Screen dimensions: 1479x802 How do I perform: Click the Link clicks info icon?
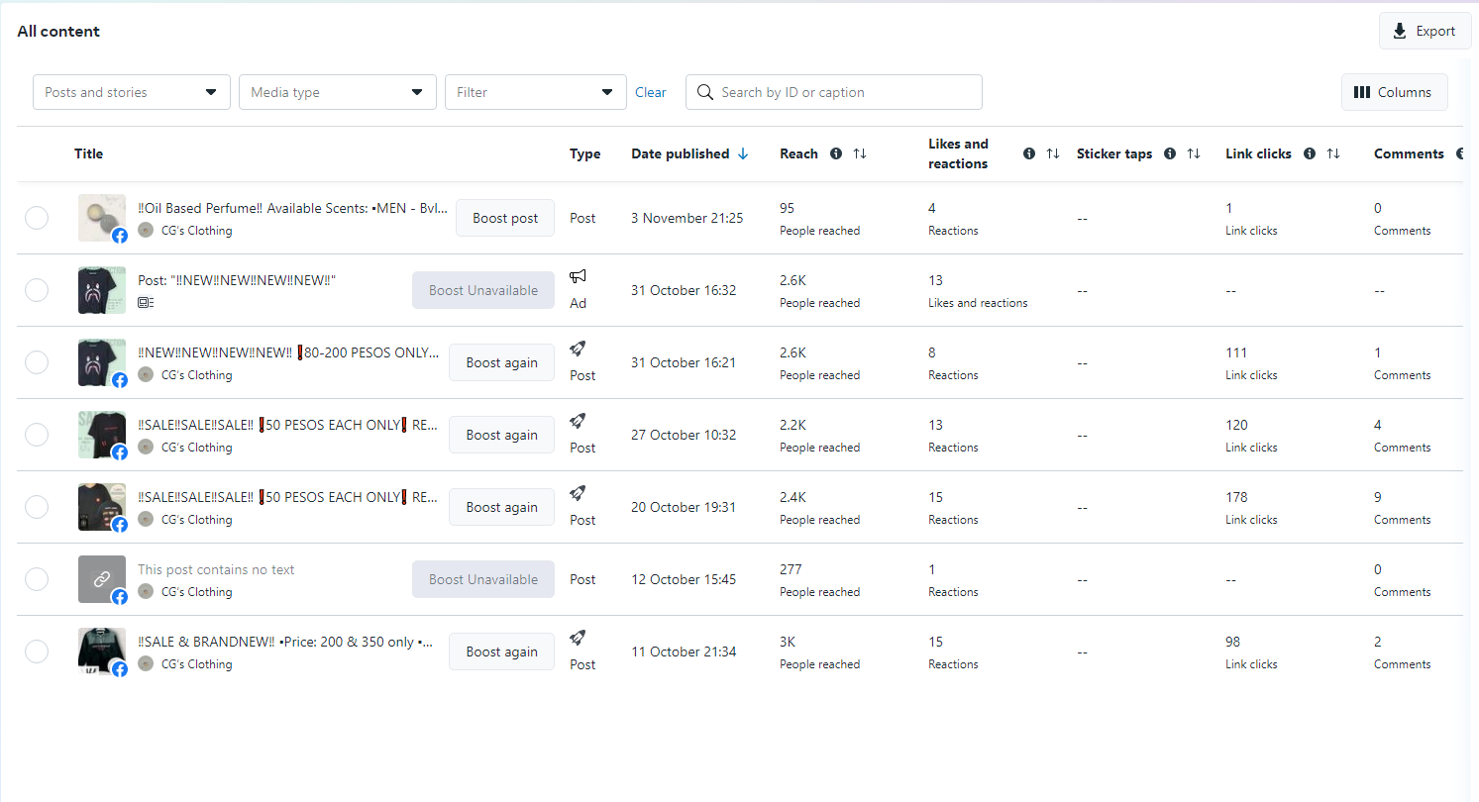coord(1310,153)
